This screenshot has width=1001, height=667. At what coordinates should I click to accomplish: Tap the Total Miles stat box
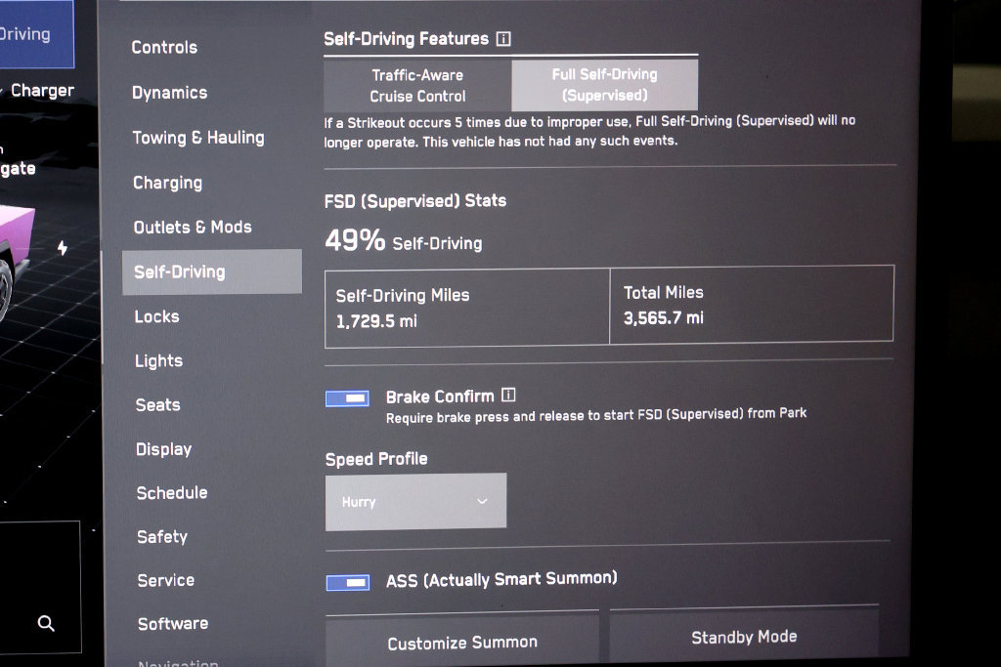pos(752,305)
